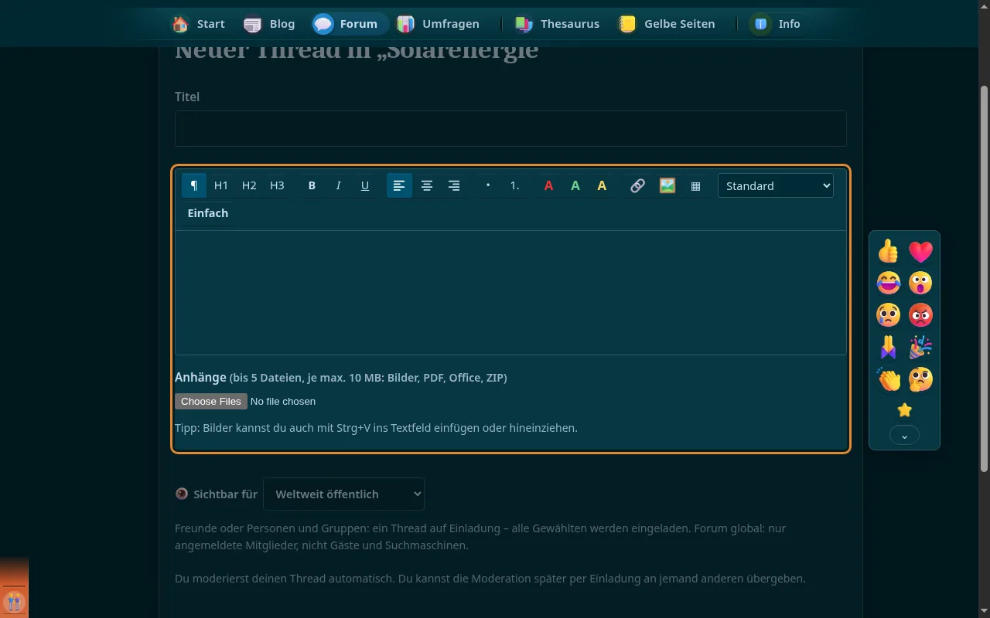Switch editor to Einfach mode

coord(208,213)
